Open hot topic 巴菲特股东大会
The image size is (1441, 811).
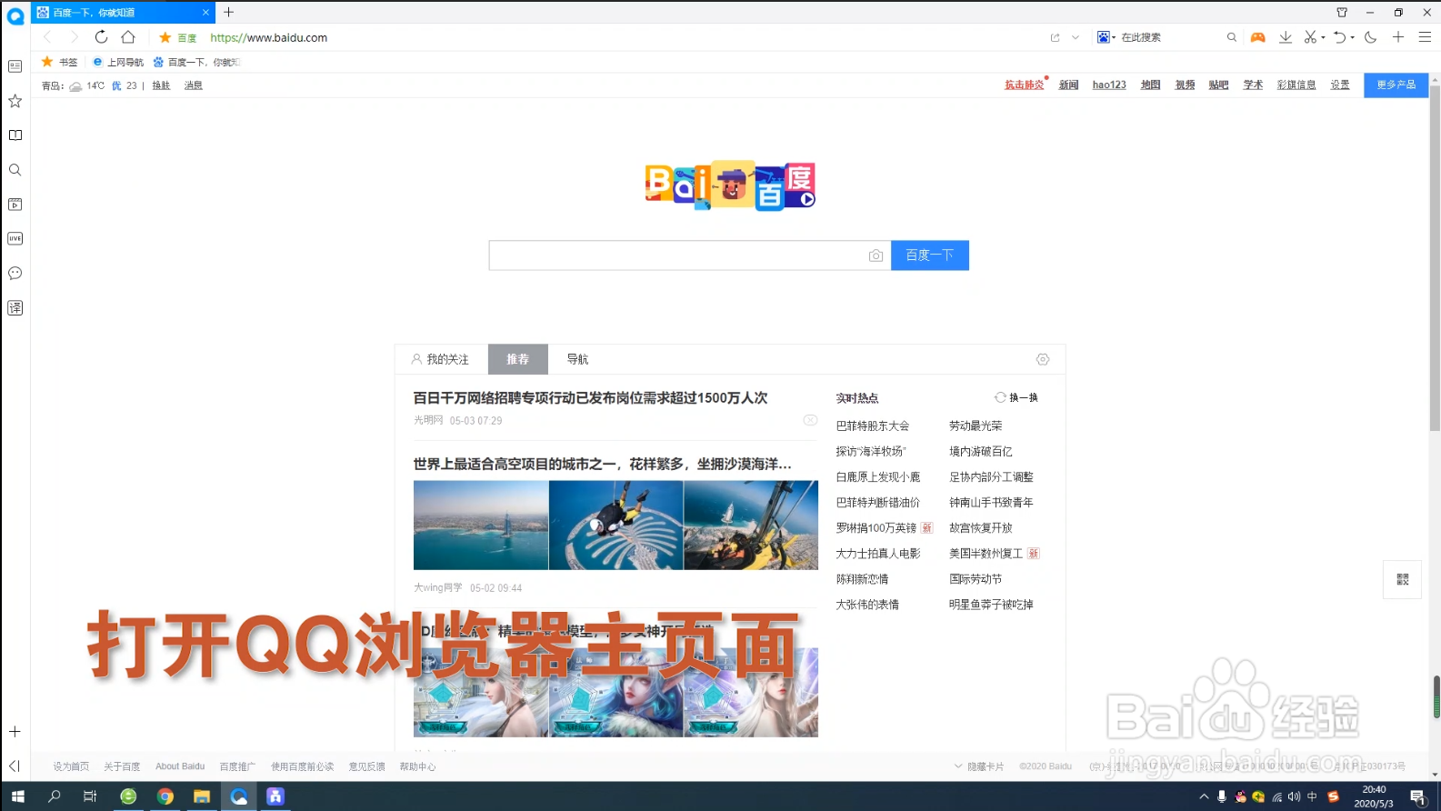pyautogui.click(x=872, y=426)
